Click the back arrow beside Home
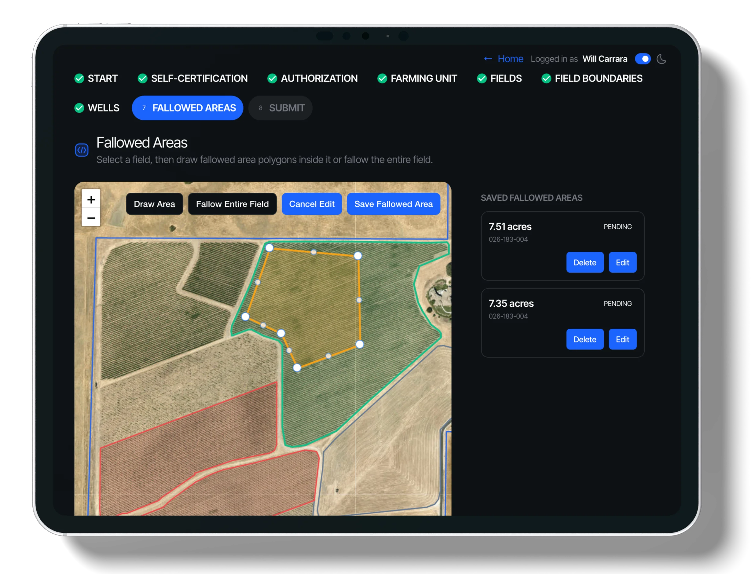The image size is (755, 574). [488, 59]
